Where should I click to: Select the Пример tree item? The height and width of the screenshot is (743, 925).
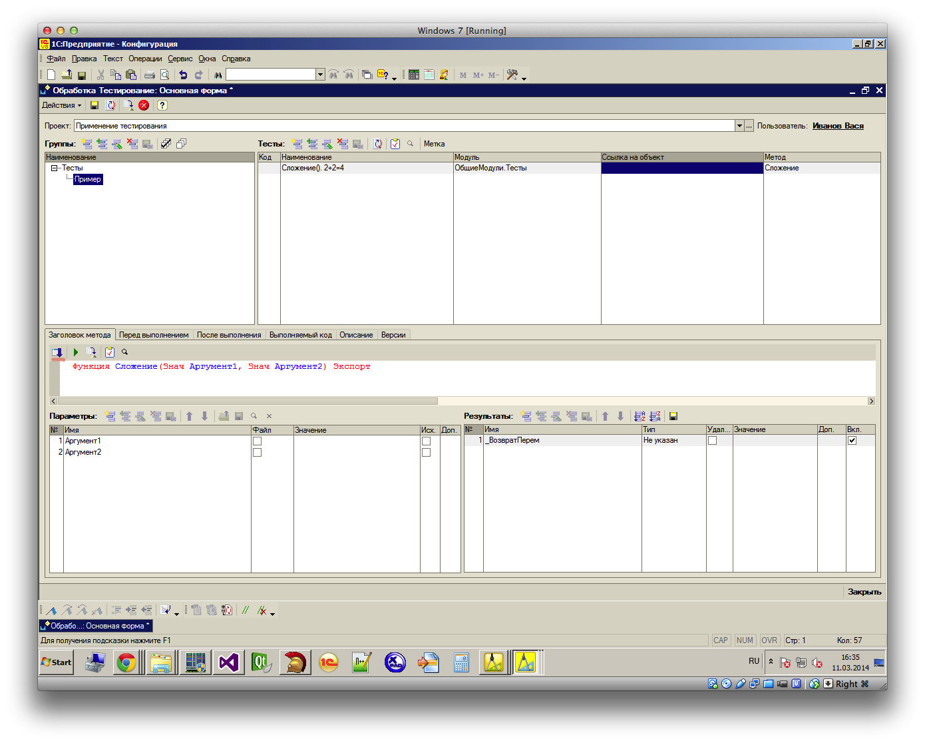(88, 179)
